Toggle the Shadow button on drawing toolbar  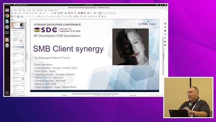[89, 17]
